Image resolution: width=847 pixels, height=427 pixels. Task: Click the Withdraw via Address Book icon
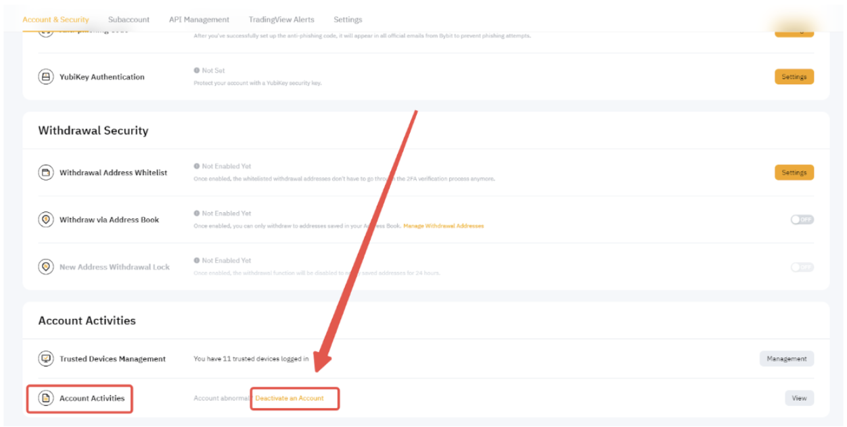[x=46, y=220]
